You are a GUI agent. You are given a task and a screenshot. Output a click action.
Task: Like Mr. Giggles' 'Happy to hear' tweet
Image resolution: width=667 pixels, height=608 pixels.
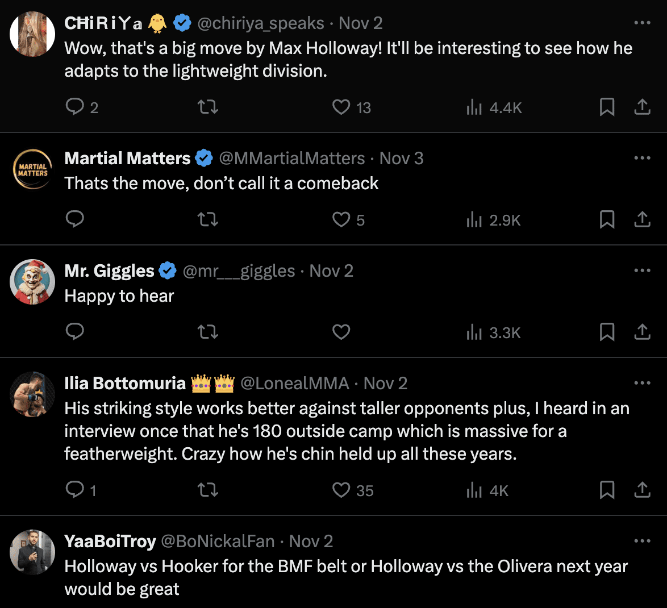click(341, 332)
